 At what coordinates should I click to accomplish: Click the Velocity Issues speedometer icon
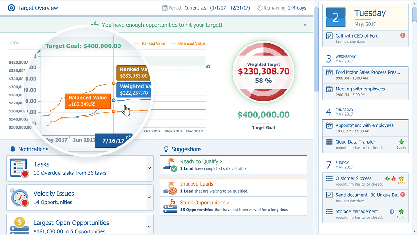coord(20,197)
